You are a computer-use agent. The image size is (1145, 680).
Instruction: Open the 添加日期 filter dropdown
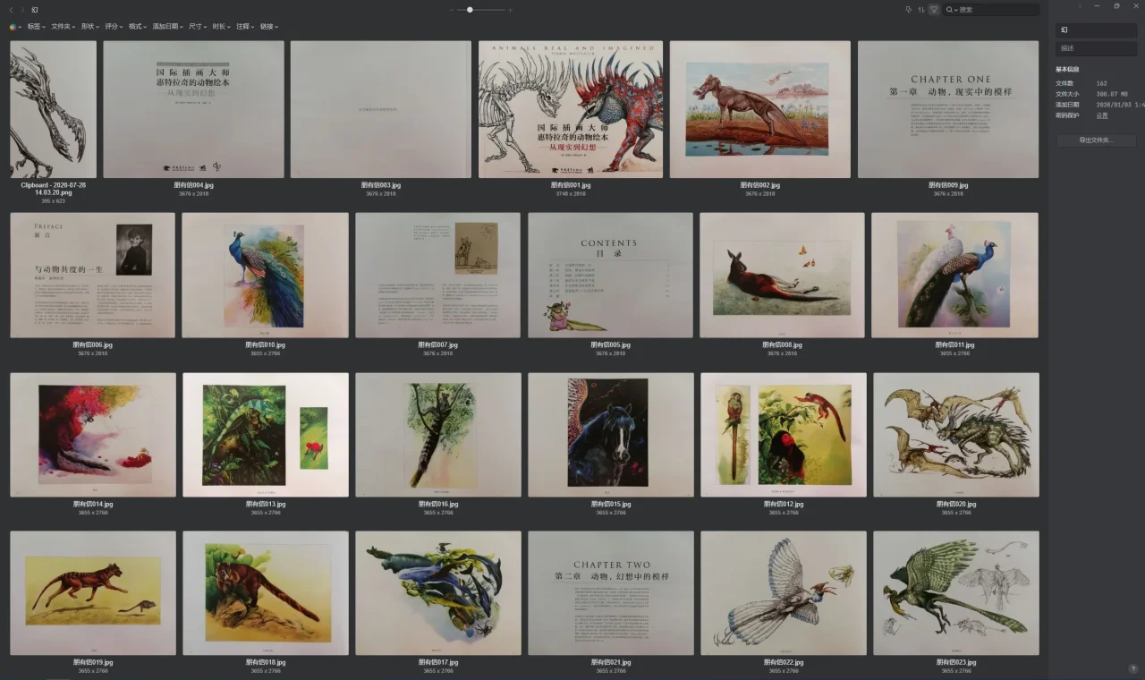pos(168,27)
